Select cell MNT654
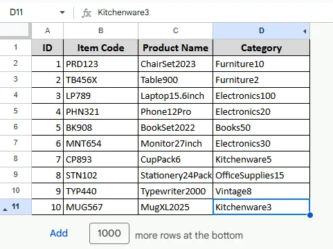 [x=101, y=143]
